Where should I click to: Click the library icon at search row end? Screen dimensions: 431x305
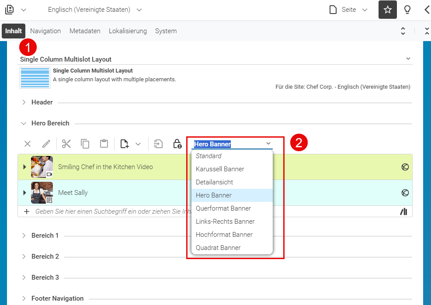(x=403, y=211)
